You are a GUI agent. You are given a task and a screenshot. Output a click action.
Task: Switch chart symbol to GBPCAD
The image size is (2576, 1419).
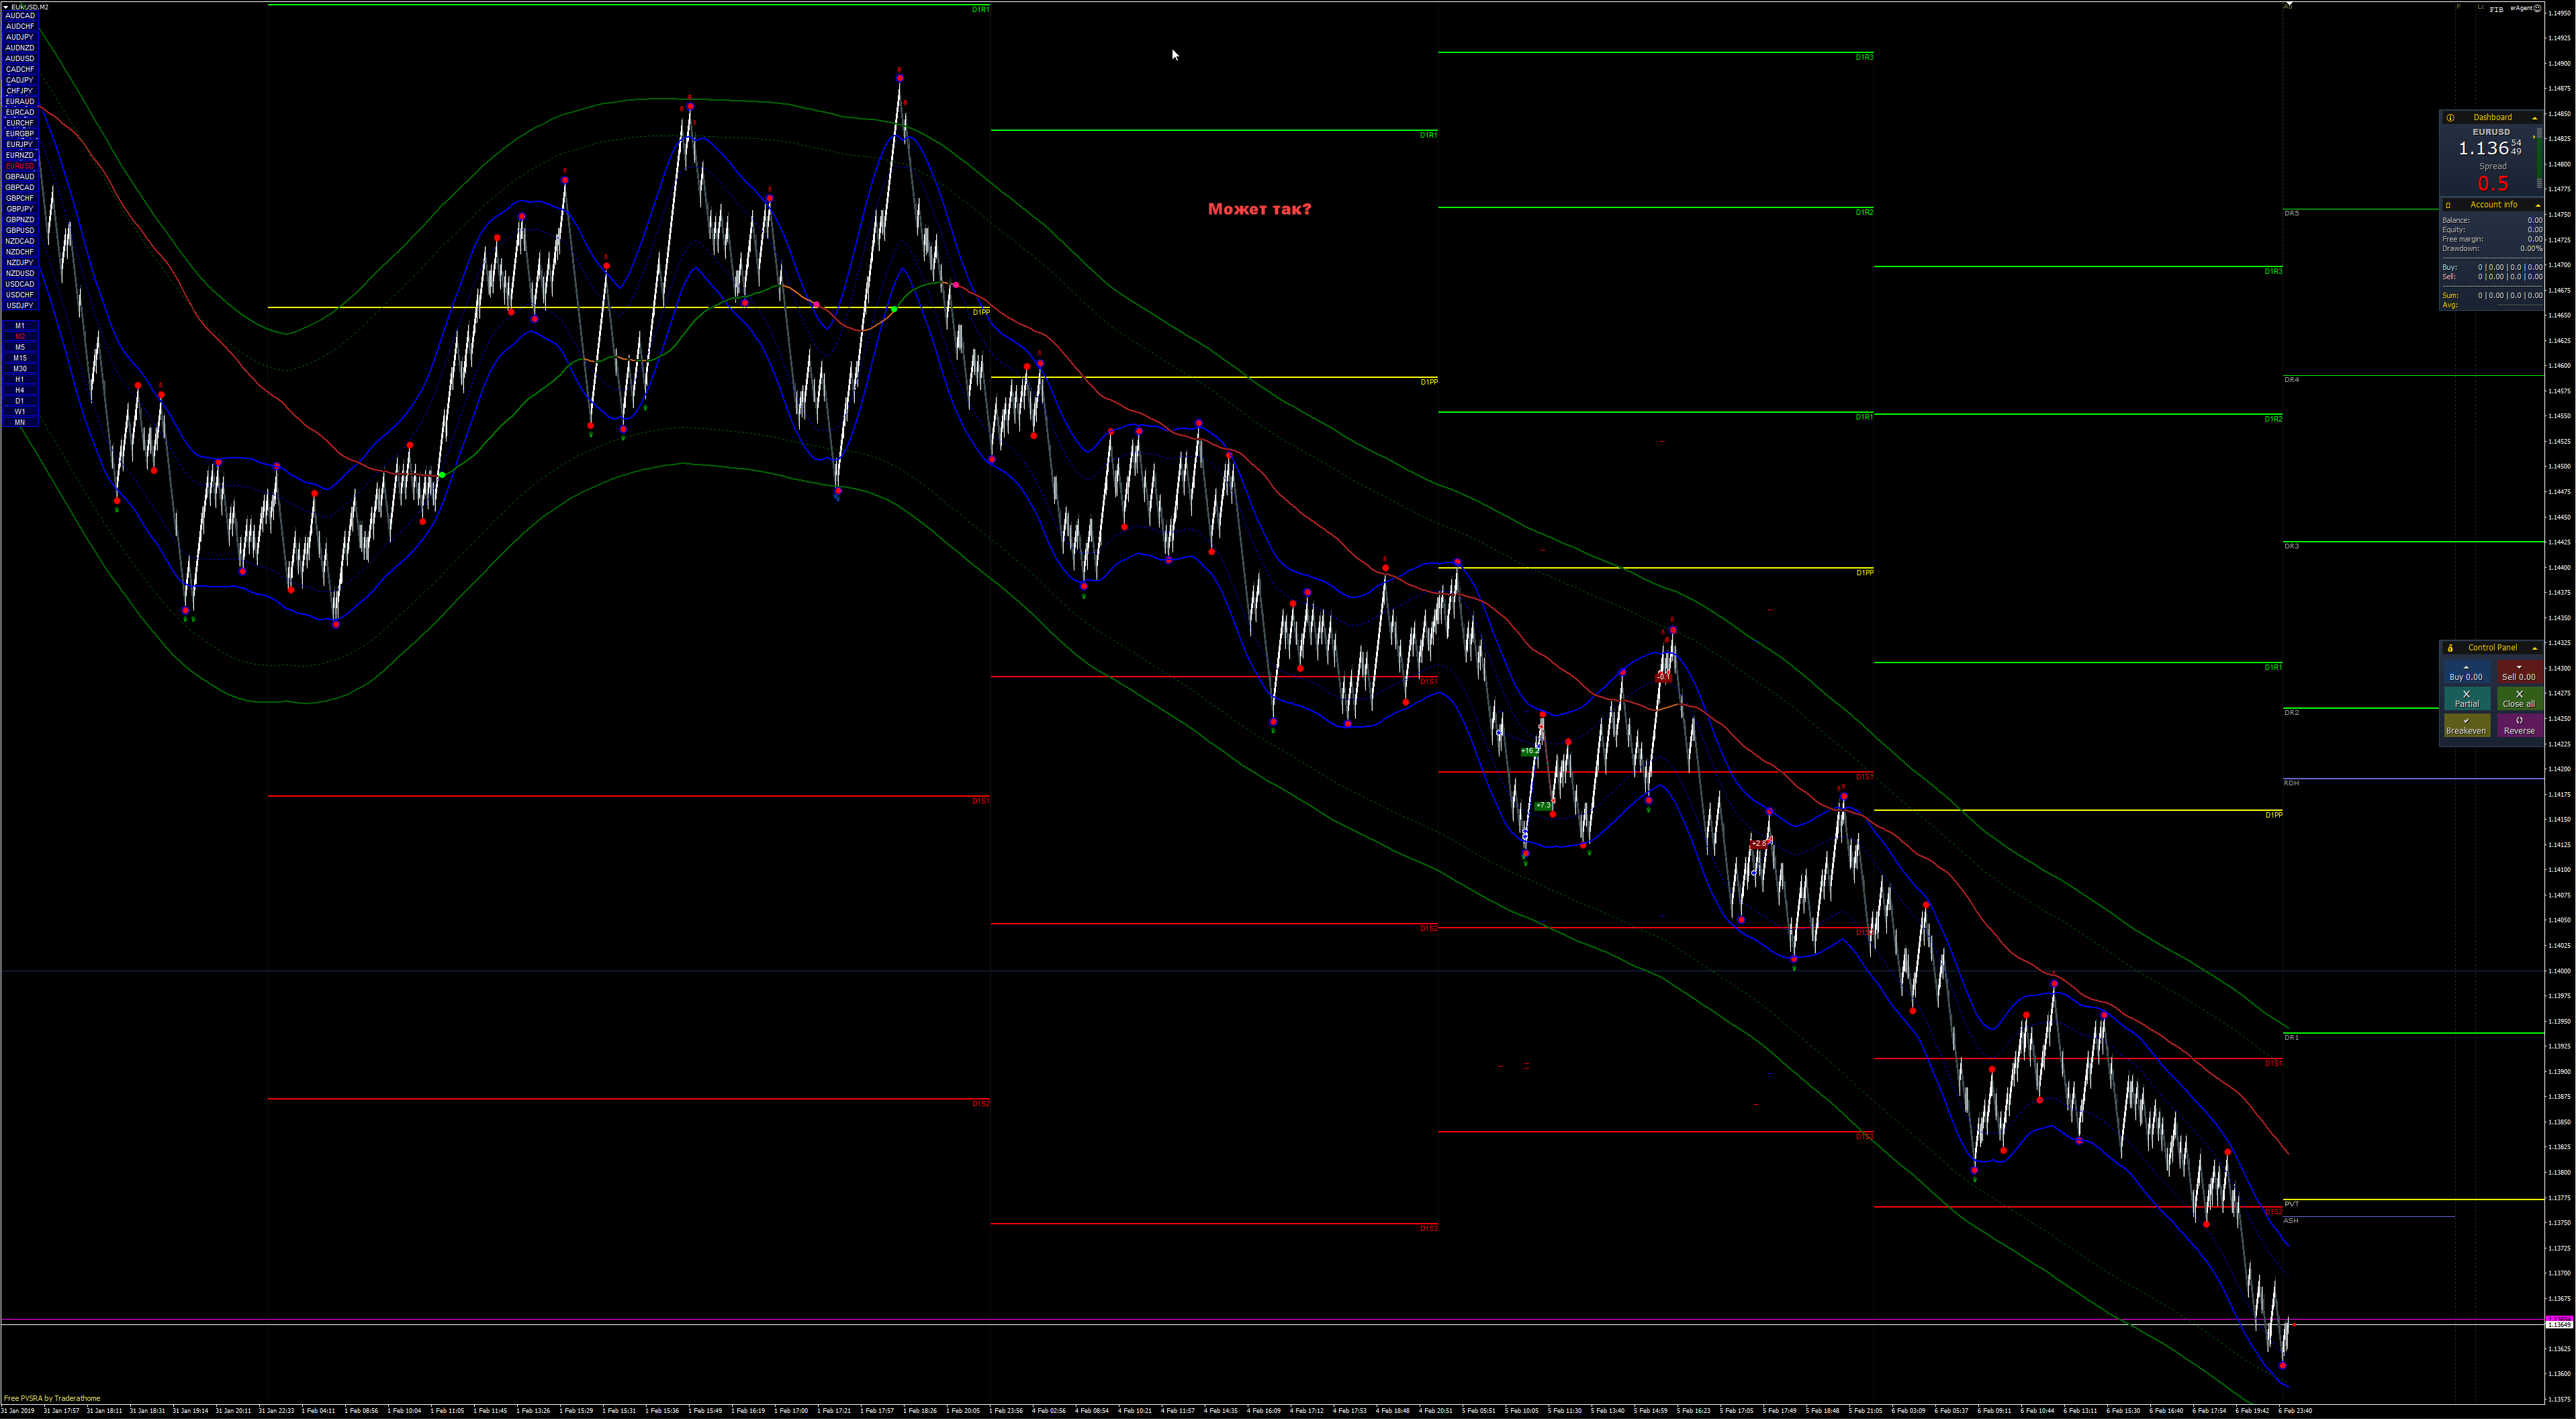(x=20, y=188)
